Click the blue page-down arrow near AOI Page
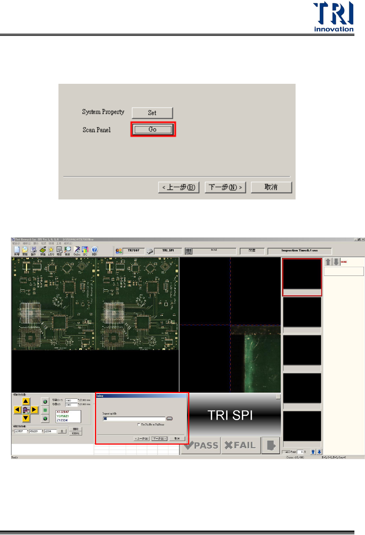Image resolution: width=365 pixels, height=535 pixels. [x=319, y=452]
